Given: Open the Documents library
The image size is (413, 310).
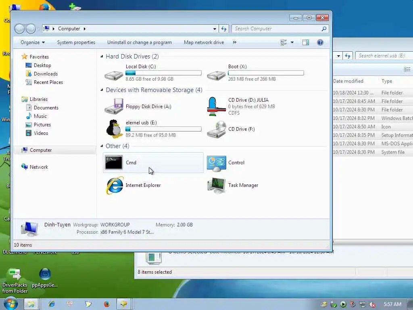Looking at the screenshot, I should pos(46,107).
